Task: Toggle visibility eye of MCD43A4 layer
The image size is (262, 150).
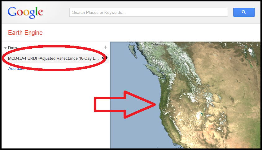Action: click(x=105, y=58)
